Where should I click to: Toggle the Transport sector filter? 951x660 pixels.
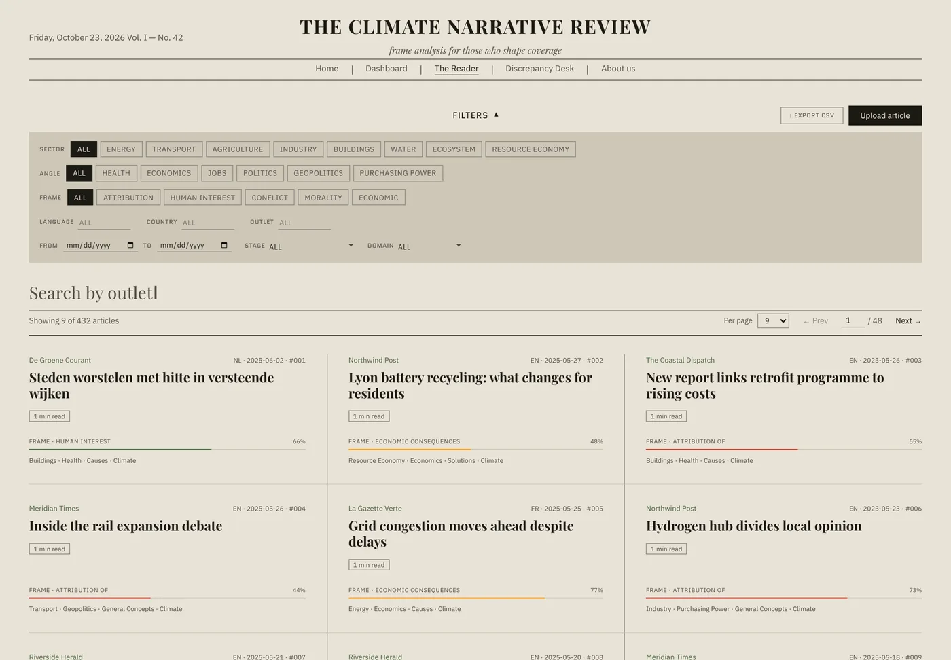point(174,149)
